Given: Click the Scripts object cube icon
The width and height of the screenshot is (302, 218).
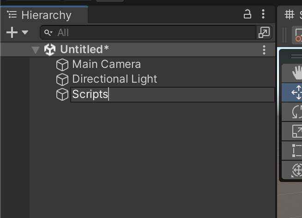Looking at the screenshot, I should pyautogui.click(x=62, y=94).
